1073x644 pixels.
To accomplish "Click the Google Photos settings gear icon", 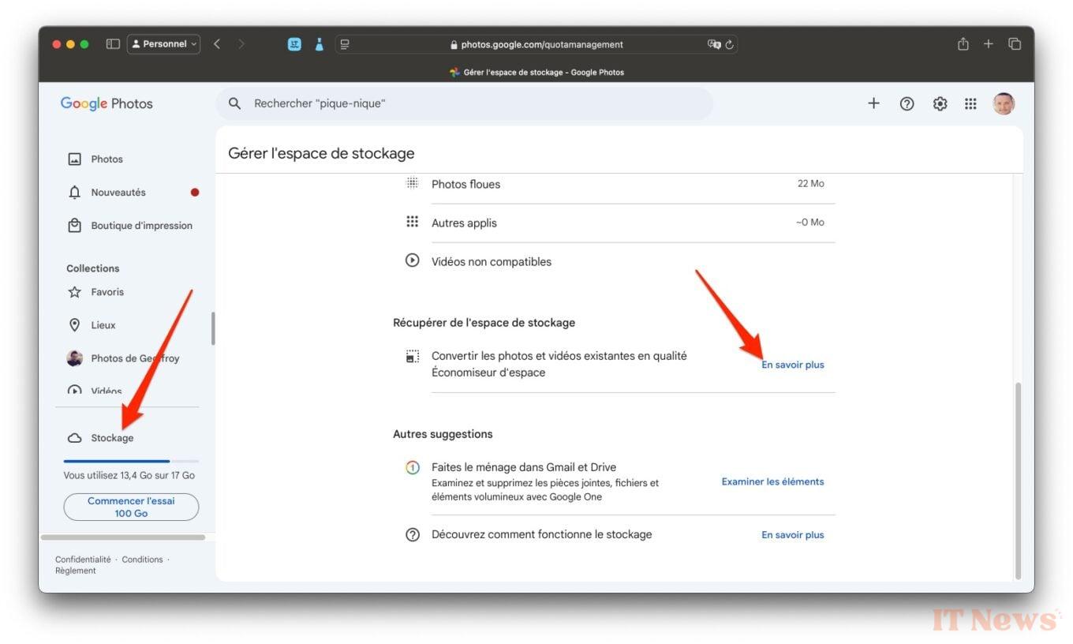I will coord(940,103).
